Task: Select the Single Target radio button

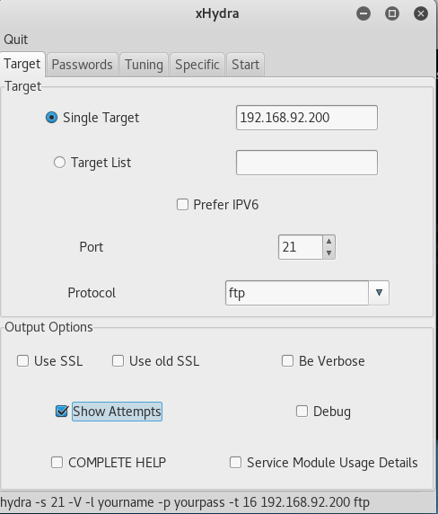Action: (52, 118)
